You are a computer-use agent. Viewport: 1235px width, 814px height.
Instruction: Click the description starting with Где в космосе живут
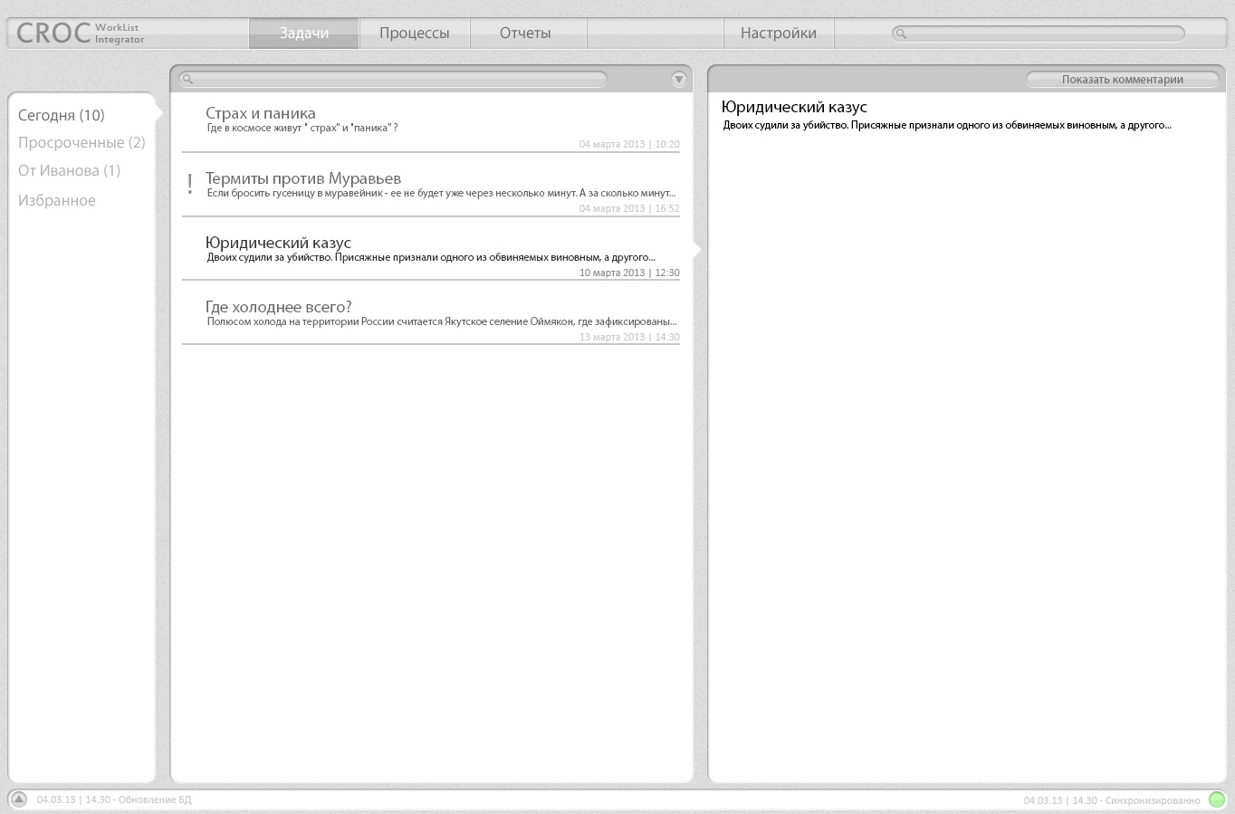302,128
